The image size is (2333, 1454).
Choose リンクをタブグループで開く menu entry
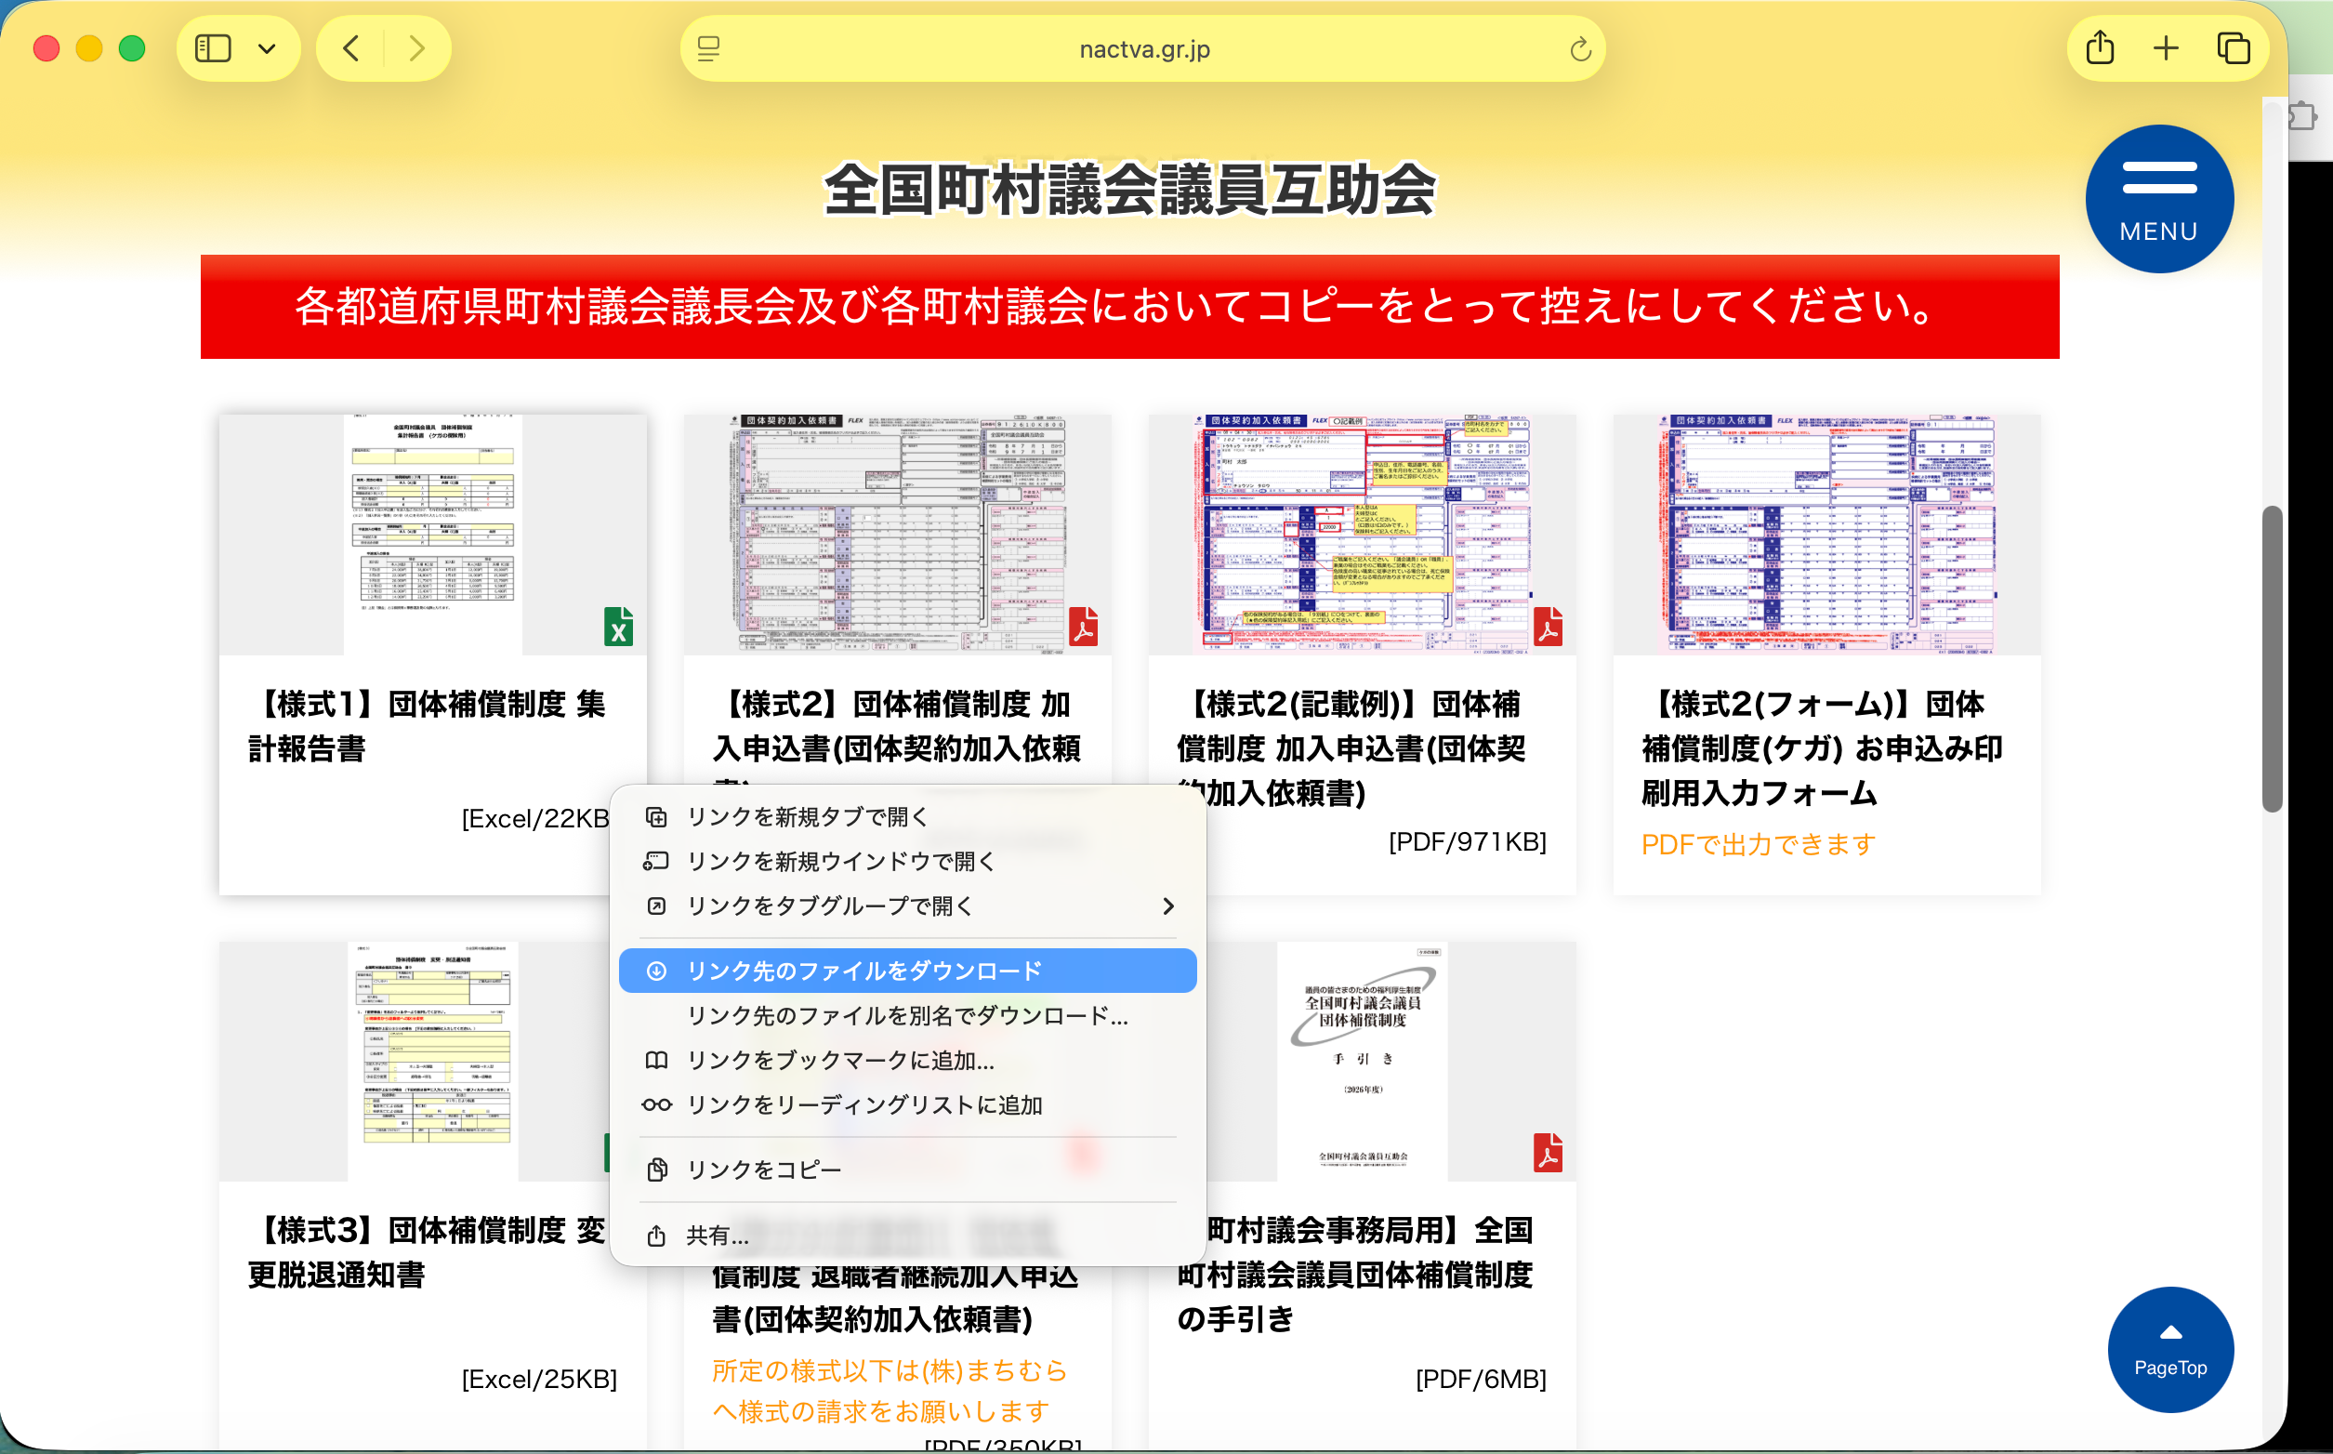[907, 905]
